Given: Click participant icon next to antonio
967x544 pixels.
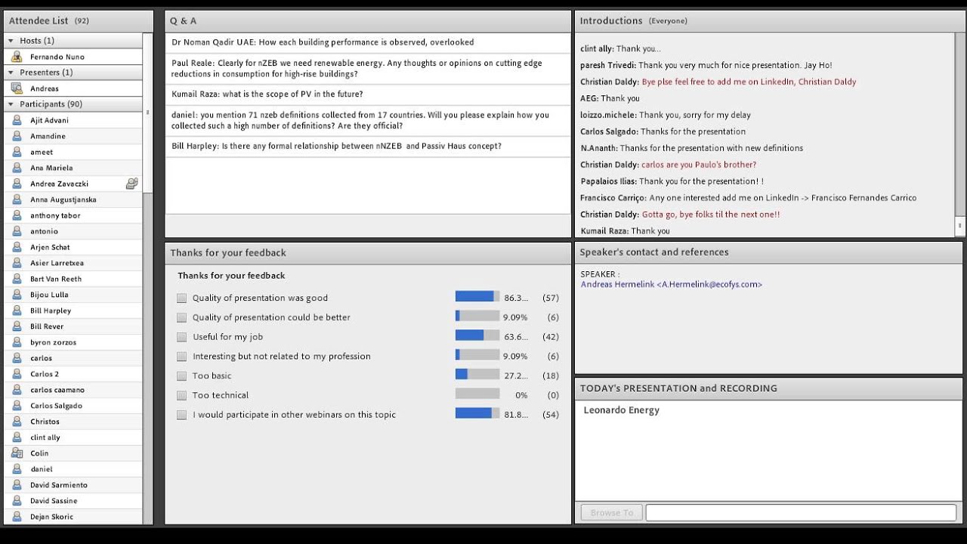Looking at the screenshot, I should (x=17, y=231).
